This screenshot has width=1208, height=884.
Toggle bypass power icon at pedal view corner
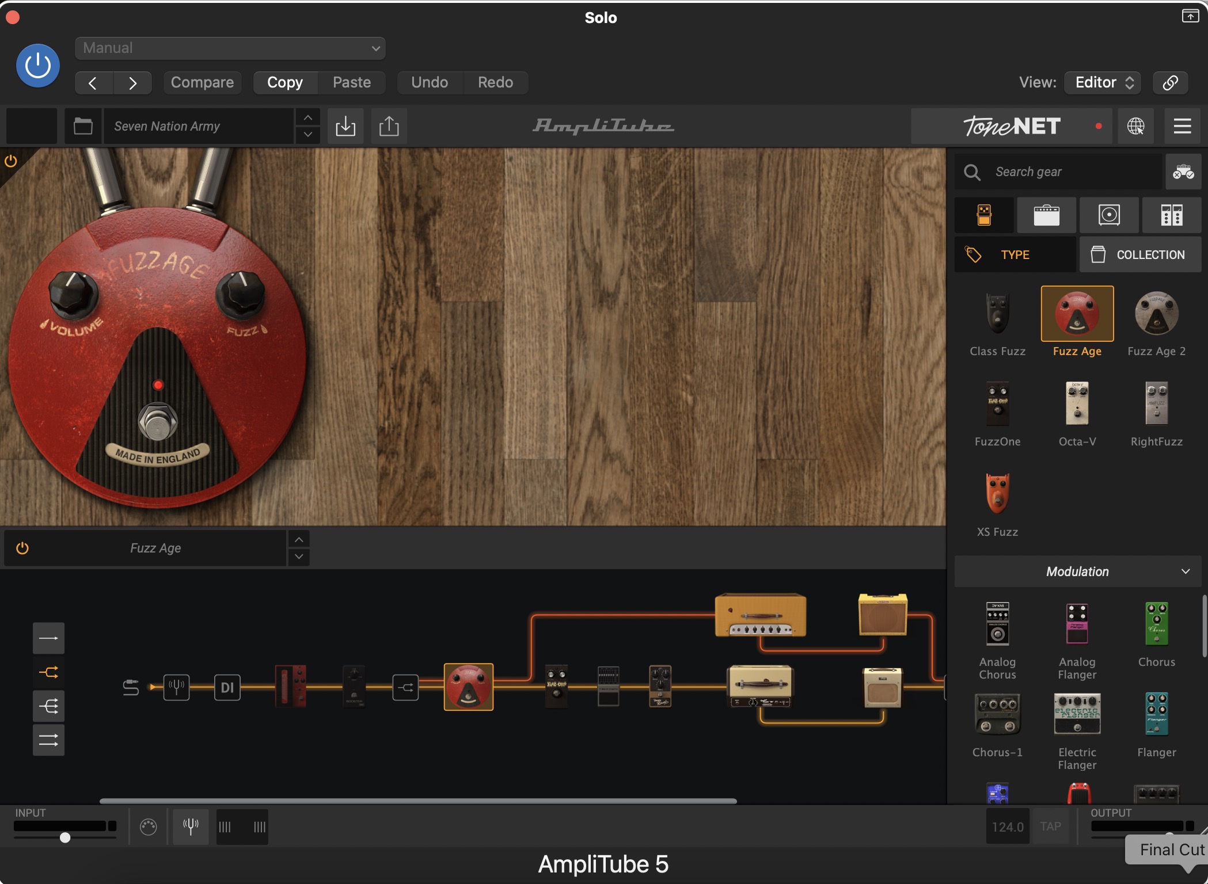pos(10,161)
